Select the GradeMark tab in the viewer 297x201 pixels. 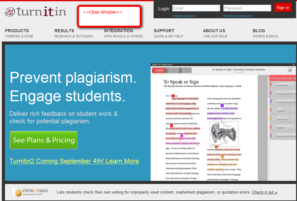point(172,71)
